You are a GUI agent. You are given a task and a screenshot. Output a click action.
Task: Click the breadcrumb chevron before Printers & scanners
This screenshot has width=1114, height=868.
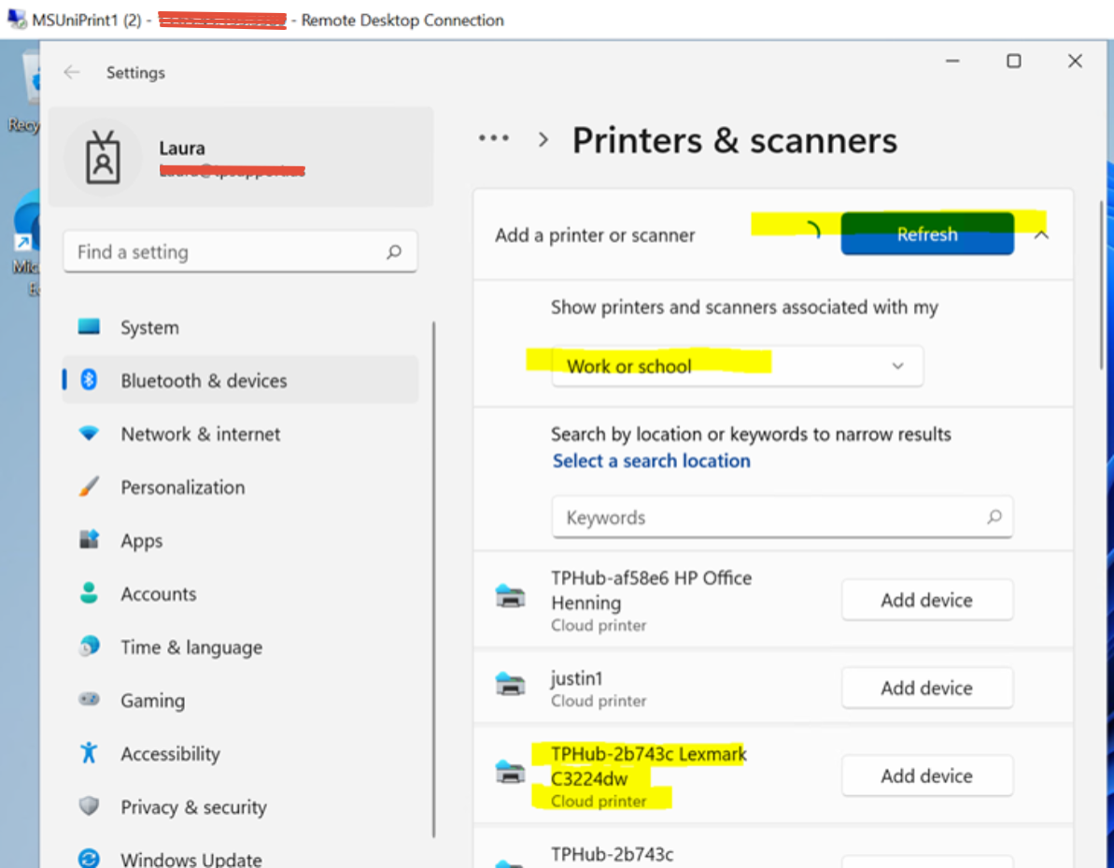pos(543,139)
